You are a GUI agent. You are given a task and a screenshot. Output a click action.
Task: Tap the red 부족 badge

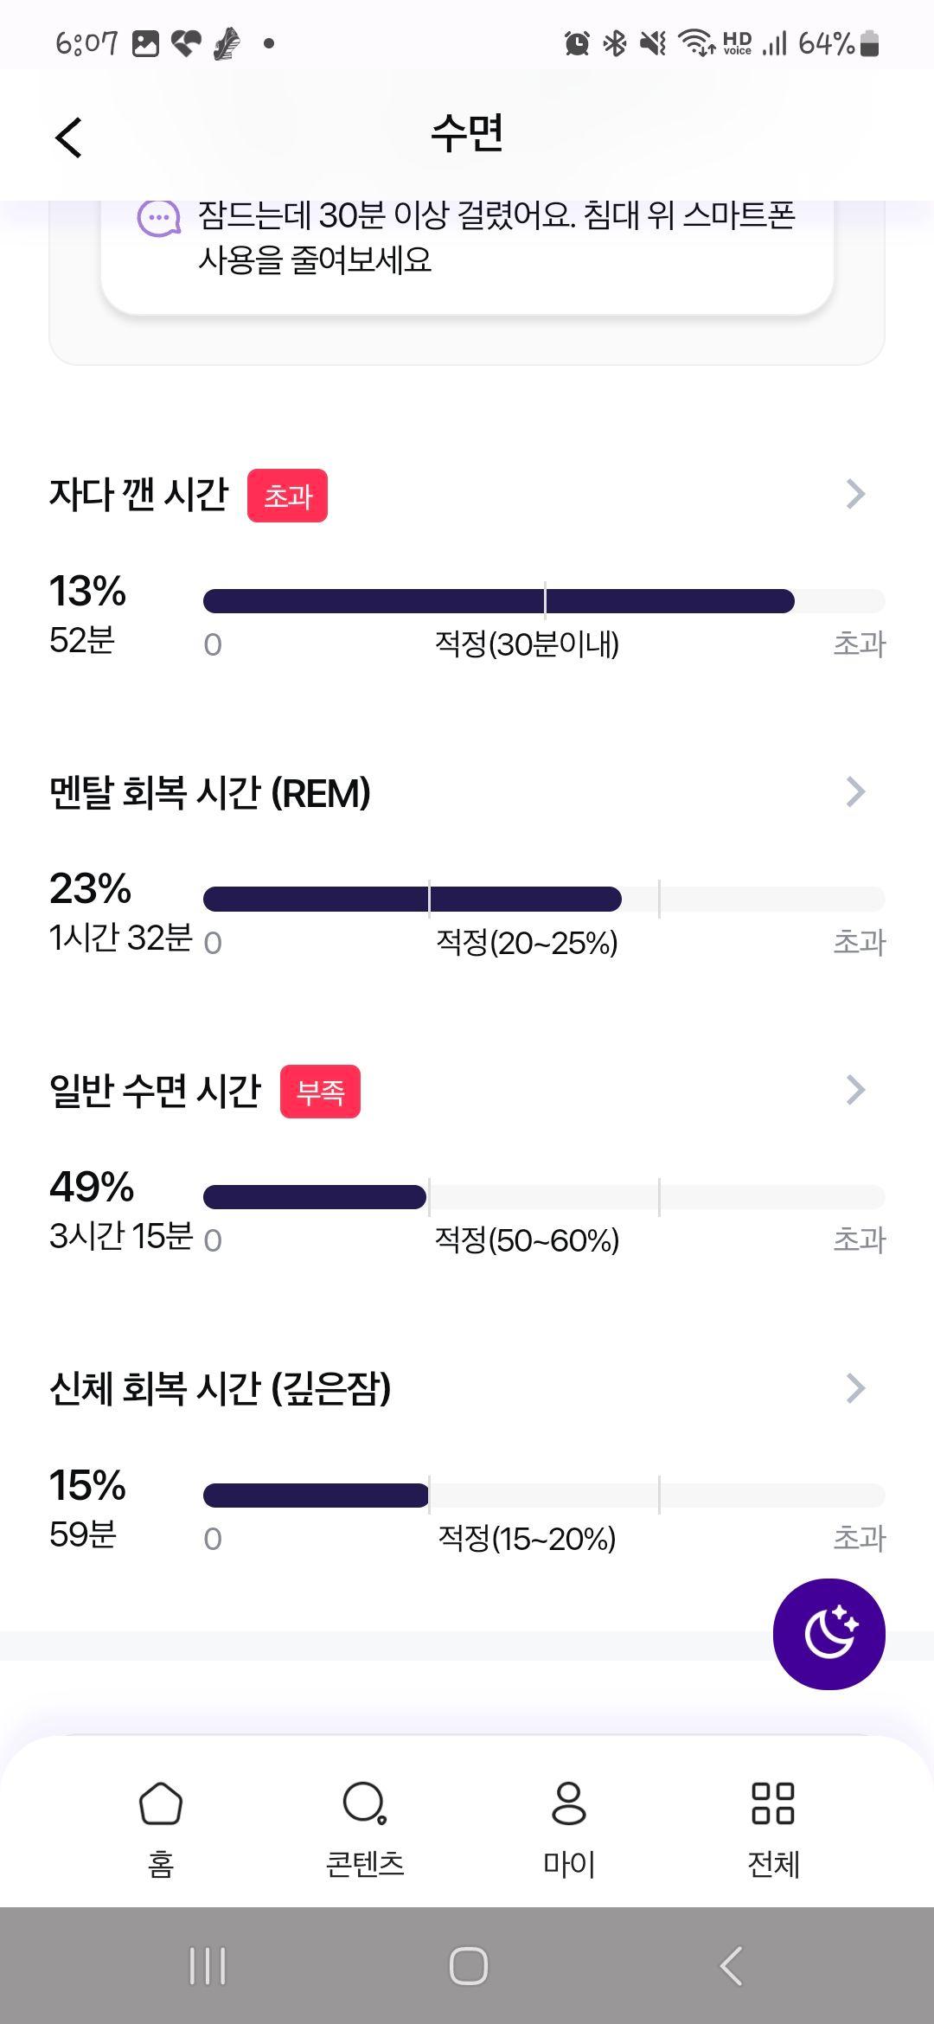click(320, 1092)
